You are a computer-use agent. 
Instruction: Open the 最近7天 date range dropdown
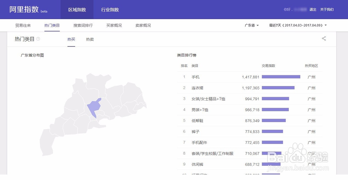pos(298,25)
